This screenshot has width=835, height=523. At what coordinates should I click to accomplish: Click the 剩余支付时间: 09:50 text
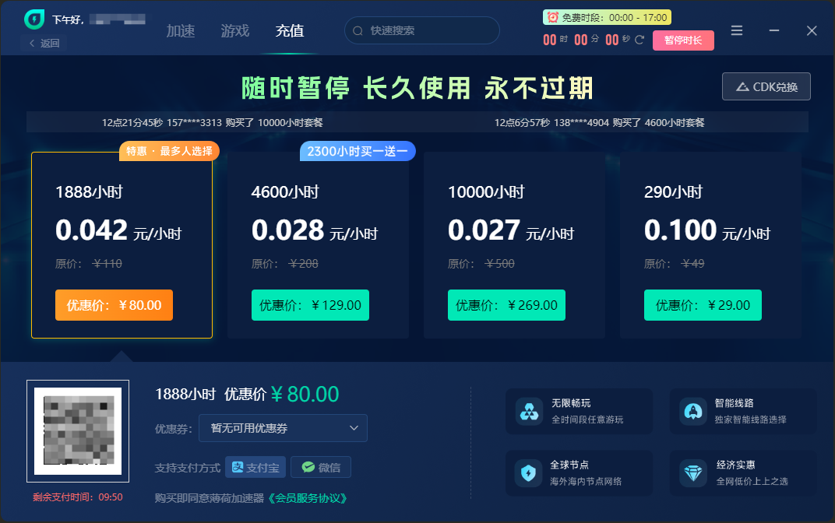(x=78, y=497)
